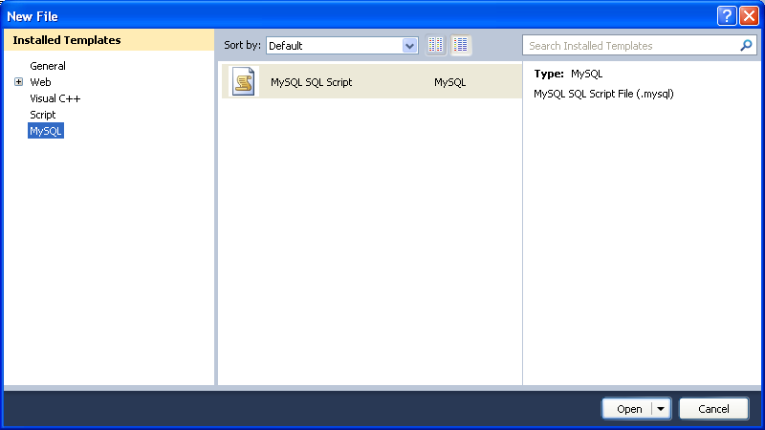Expand the Web tree node

(x=18, y=82)
